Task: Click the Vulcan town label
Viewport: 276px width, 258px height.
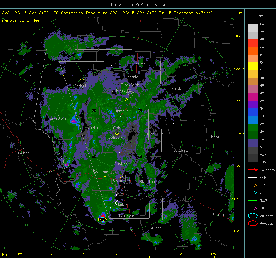Action: (x=156, y=228)
